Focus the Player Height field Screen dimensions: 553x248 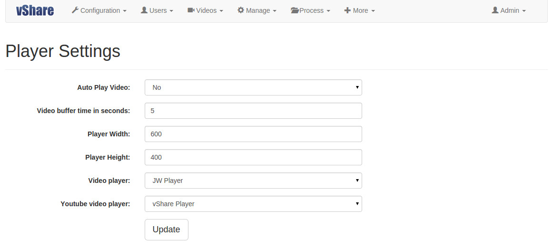(253, 157)
